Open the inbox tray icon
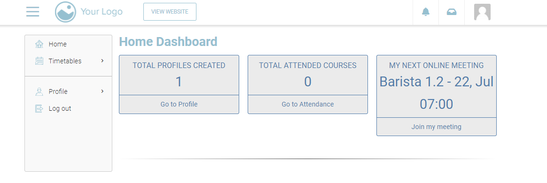The height and width of the screenshot is (183, 547). click(x=452, y=12)
